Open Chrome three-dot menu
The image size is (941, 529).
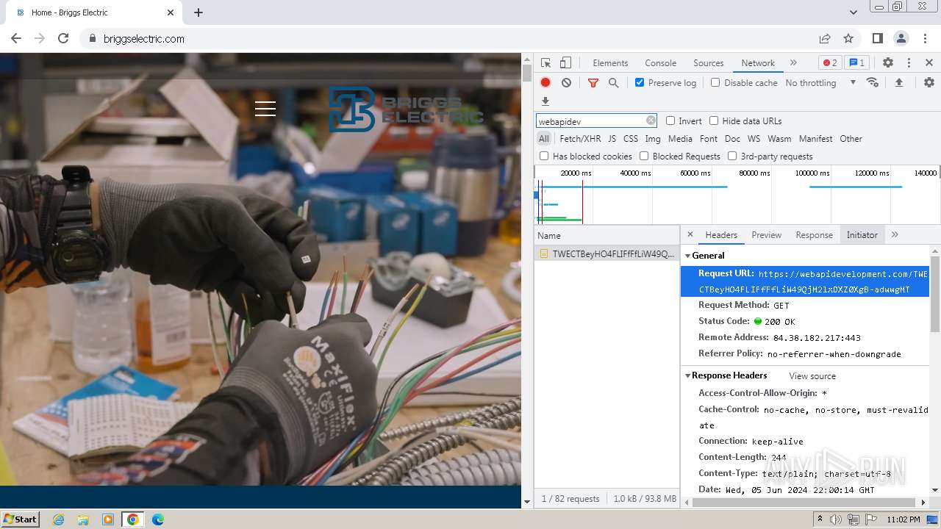(925, 38)
